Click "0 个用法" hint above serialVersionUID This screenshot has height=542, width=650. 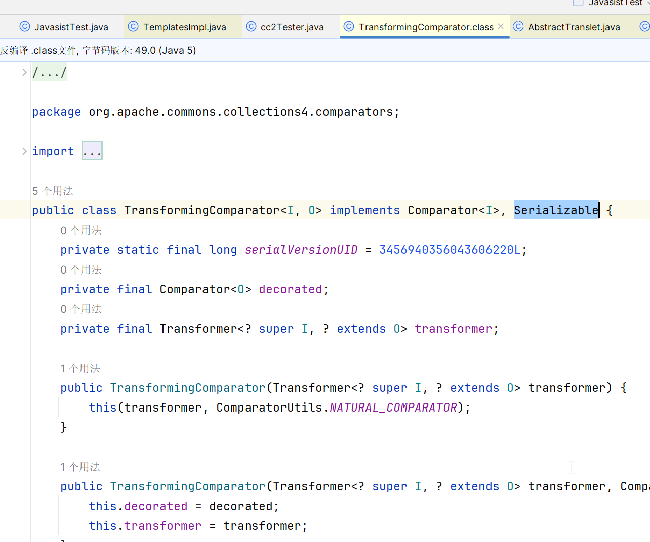click(81, 231)
